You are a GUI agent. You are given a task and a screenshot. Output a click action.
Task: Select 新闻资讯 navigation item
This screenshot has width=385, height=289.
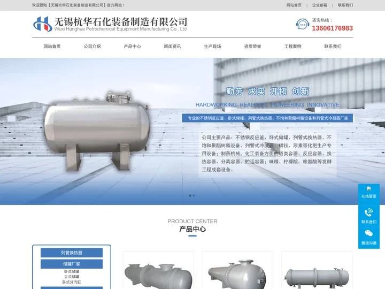click(x=172, y=47)
